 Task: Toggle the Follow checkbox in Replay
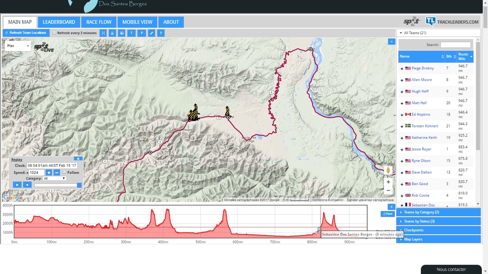click(x=64, y=172)
